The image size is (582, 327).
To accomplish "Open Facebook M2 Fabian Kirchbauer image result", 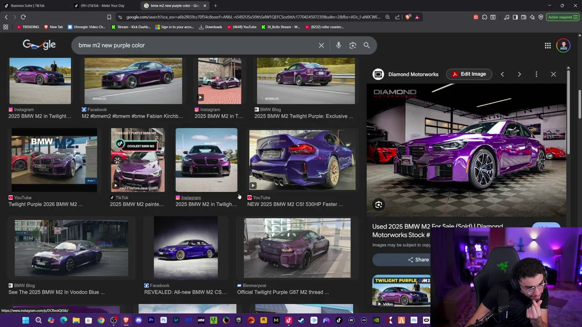I will coord(133,81).
